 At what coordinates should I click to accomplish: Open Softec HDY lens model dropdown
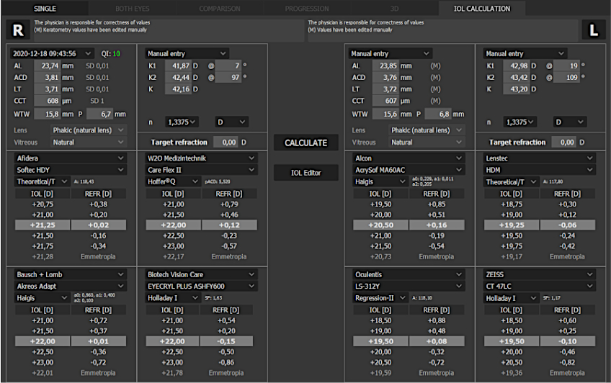point(70,170)
